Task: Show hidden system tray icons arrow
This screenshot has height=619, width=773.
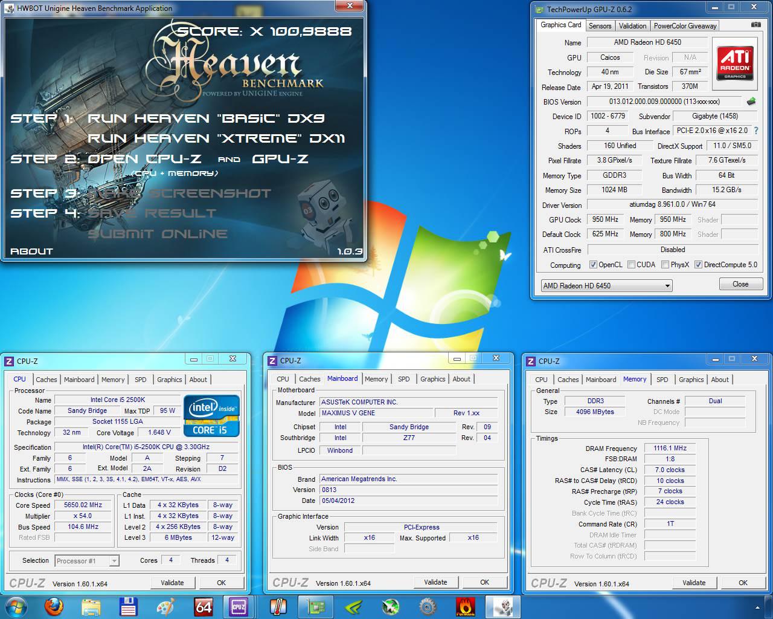Action: point(759,607)
